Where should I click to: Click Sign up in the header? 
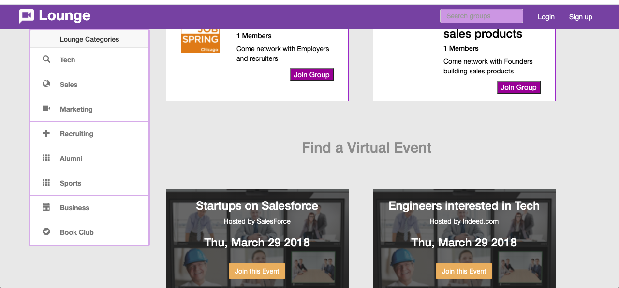click(580, 17)
